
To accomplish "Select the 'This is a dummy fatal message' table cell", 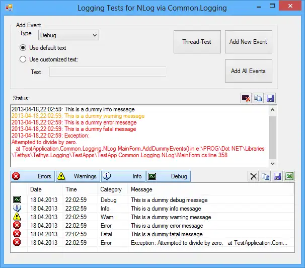I will point(167,234).
